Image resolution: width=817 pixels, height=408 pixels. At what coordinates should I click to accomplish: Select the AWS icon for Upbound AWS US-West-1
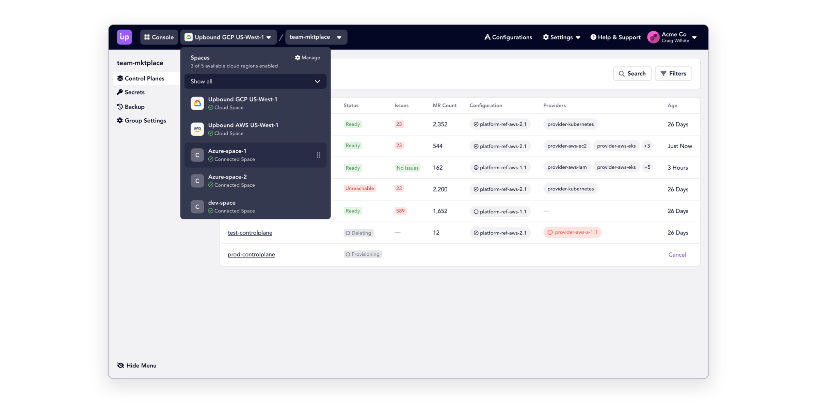pyautogui.click(x=197, y=129)
